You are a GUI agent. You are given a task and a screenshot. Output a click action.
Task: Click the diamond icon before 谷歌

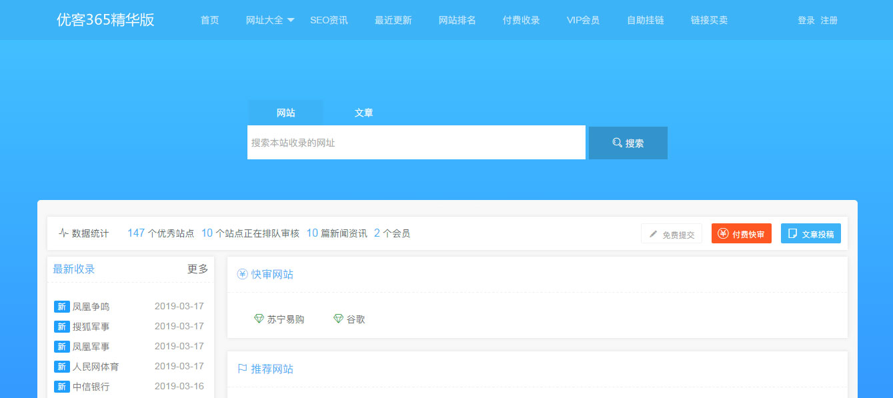[337, 319]
